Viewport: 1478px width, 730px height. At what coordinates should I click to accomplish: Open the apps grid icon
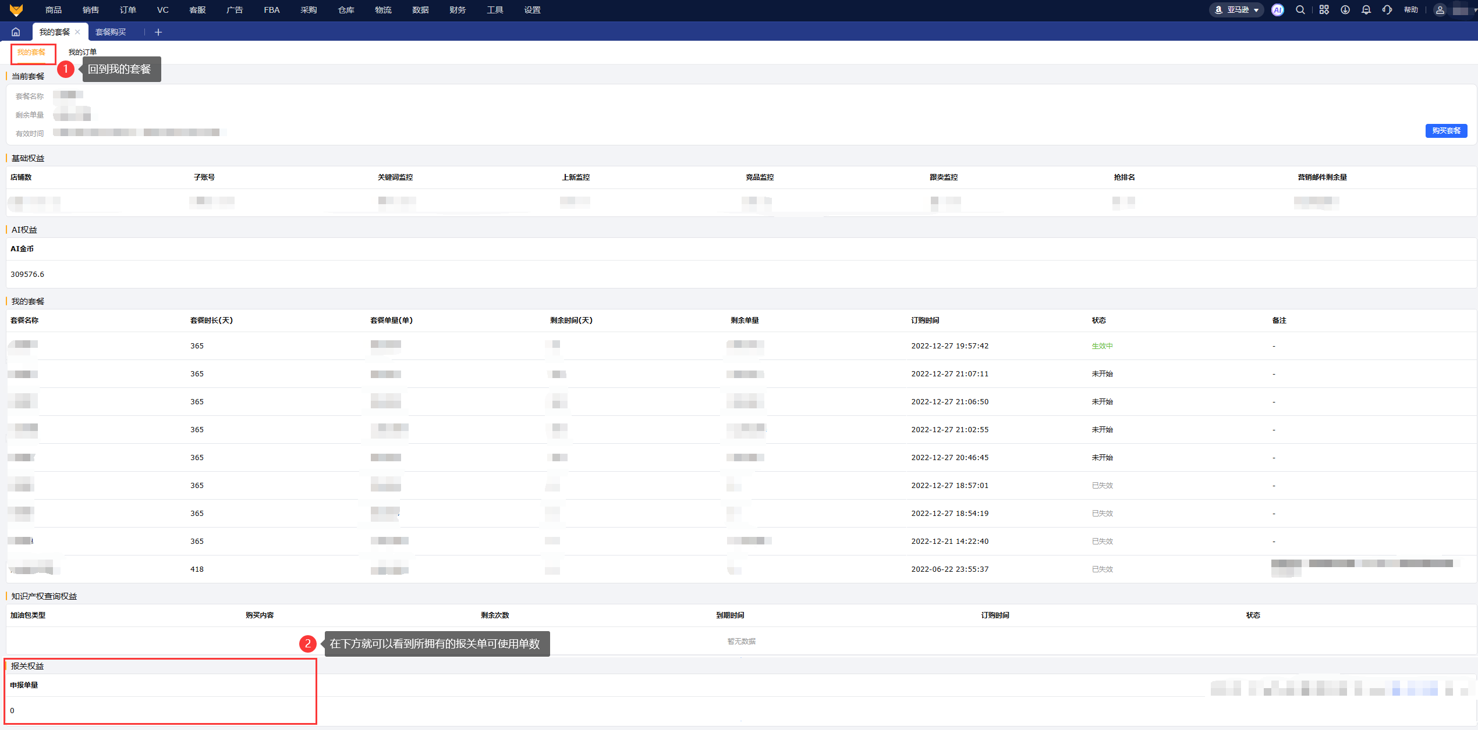[x=1324, y=10]
